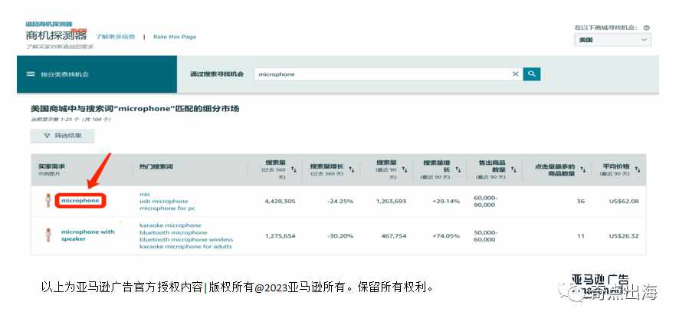This screenshot has width=679, height=322.
Task: Click the karaoke microphone search term
Action: click(x=171, y=225)
